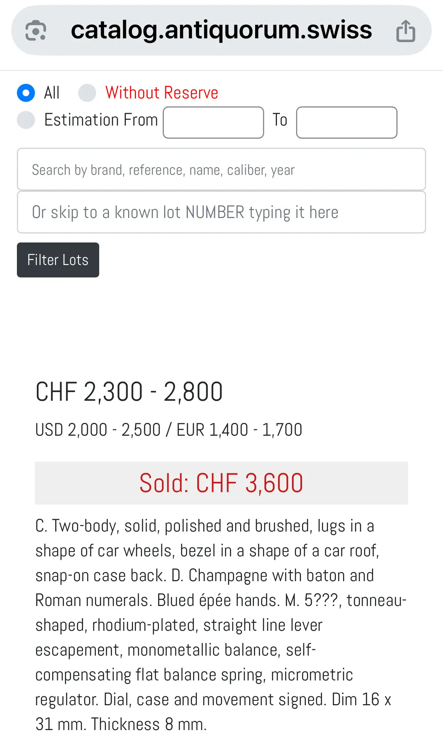Screen dimensions: 443x753
Task: Click the red Without Reserve label
Action: [162, 93]
